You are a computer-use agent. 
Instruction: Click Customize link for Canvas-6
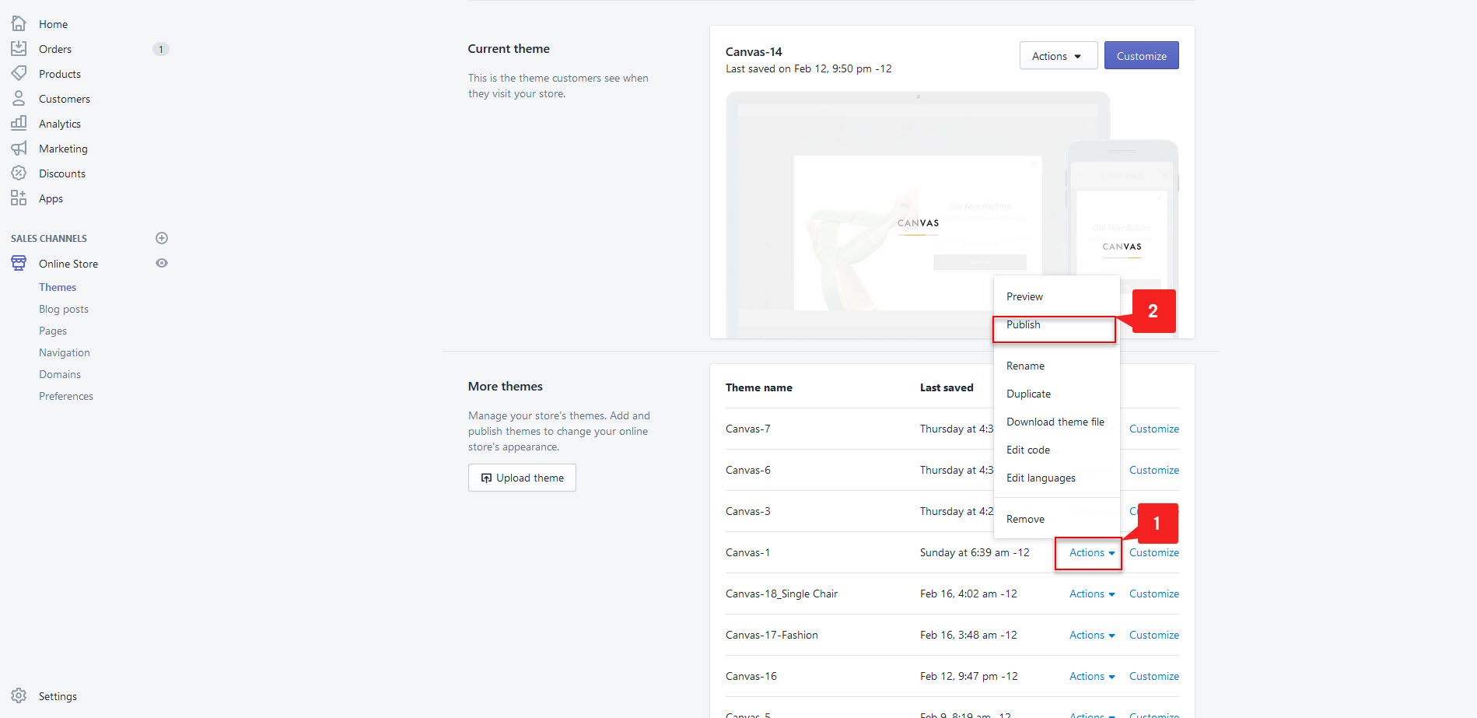(x=1154, y=470)
